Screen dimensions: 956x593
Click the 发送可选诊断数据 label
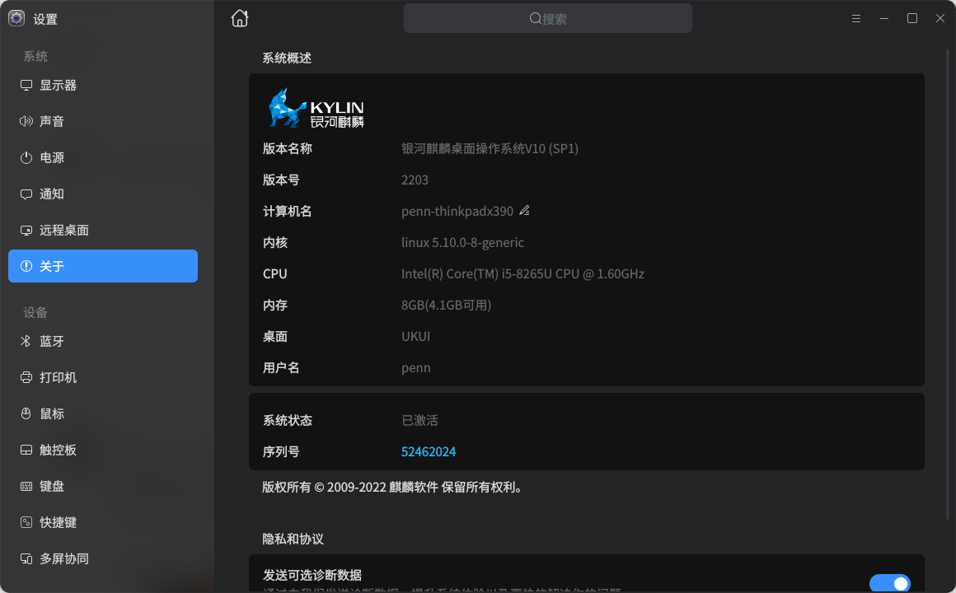pos(312,575)
